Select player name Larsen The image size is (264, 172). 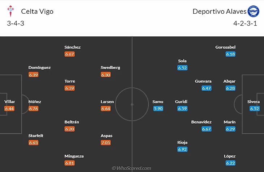pyautogui.click(x=107, y=102)
